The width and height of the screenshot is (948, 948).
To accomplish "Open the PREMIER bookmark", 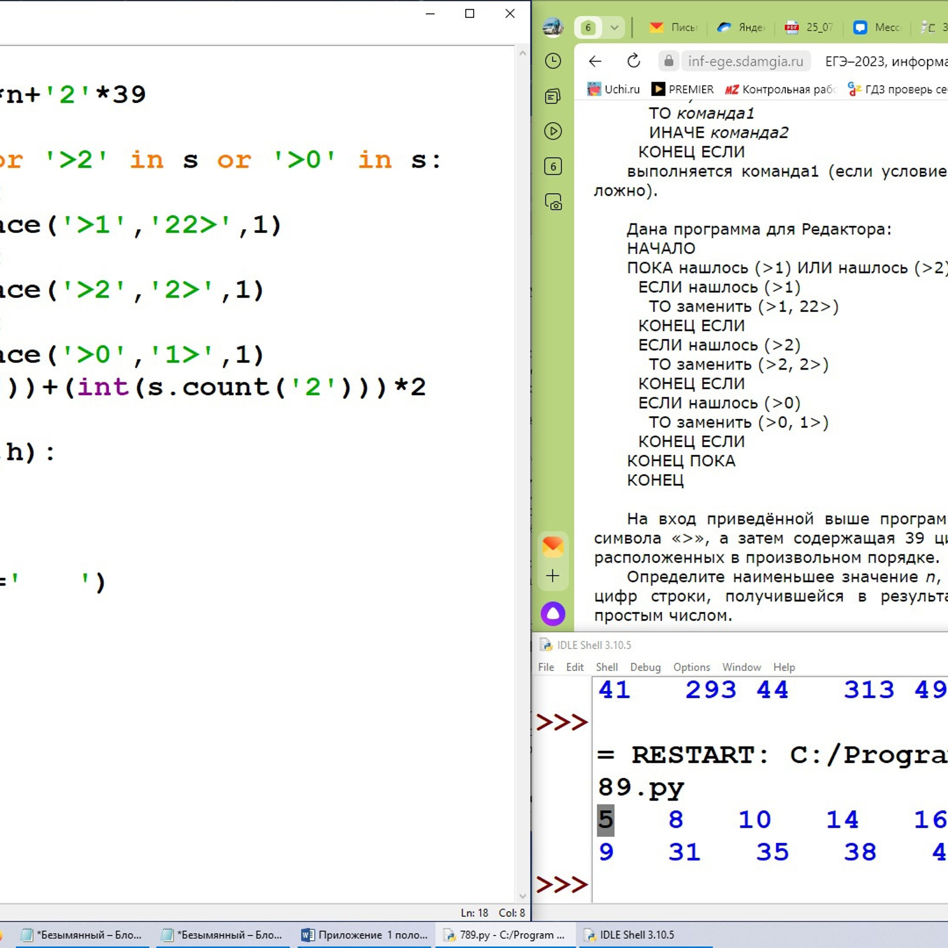I will tap(682, 89).
